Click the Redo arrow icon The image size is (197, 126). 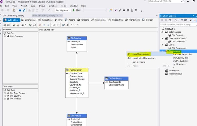[49, 10]
